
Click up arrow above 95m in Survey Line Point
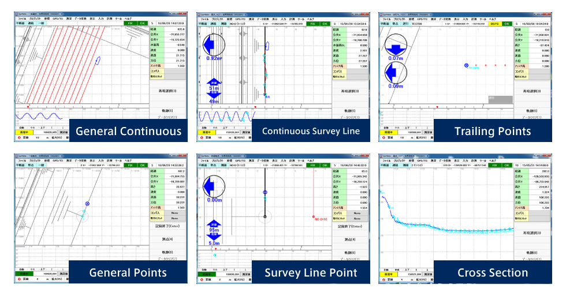(214, 223)
